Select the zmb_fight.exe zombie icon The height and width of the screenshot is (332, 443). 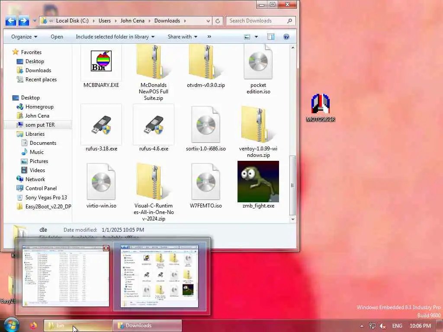point(258,182)
